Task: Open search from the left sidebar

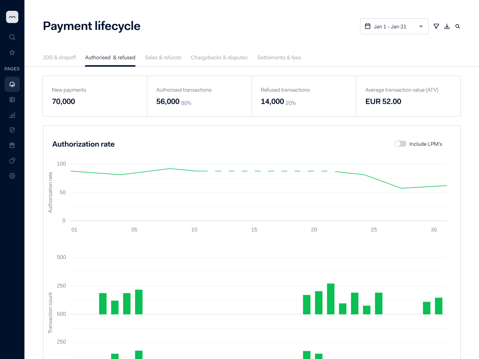Action: [x=12, y=37]
